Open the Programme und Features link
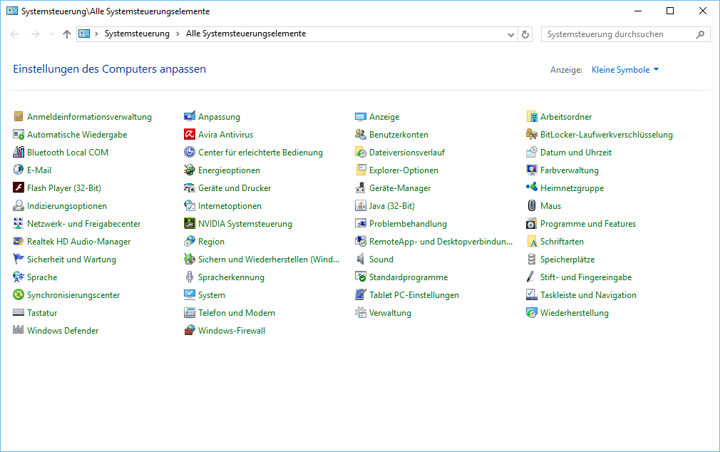Image resolution: width=720 pixels, height=452 pixels. (587, 224)
